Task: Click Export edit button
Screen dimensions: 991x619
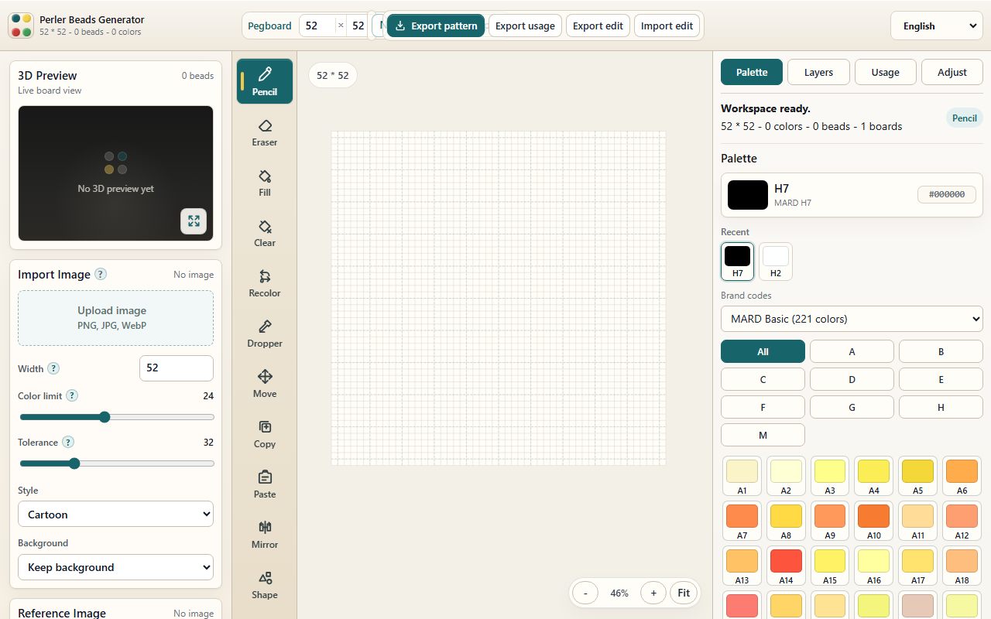Action: pyautogui.click(x=598, y=26)
